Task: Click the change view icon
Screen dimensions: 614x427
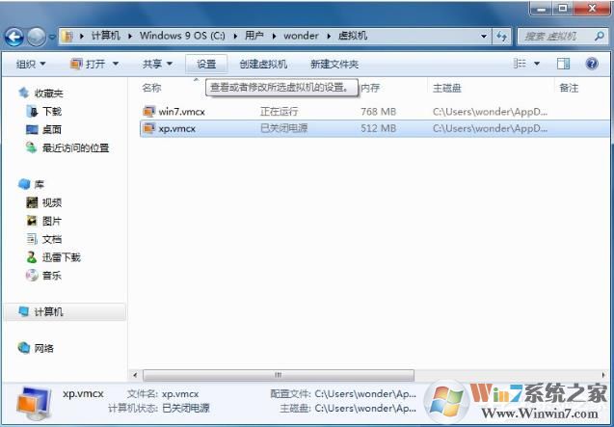Action: [521, 64]
